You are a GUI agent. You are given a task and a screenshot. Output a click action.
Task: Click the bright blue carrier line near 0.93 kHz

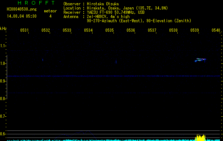click(x=113, y=76)
